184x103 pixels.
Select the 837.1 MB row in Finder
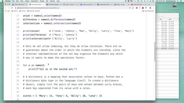click(167, 21)
